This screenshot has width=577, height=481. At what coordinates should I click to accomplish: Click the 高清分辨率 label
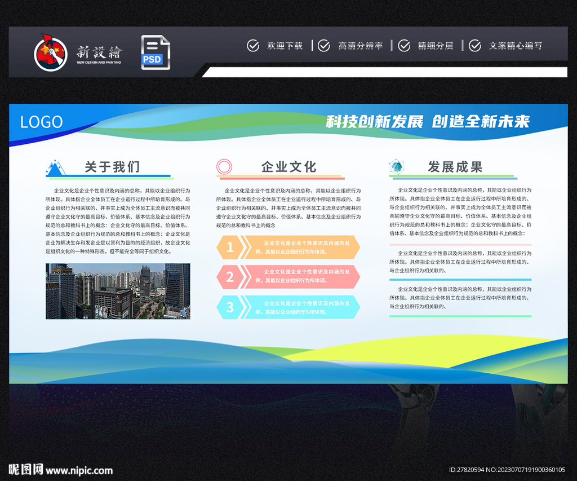(x=361, y=46)
